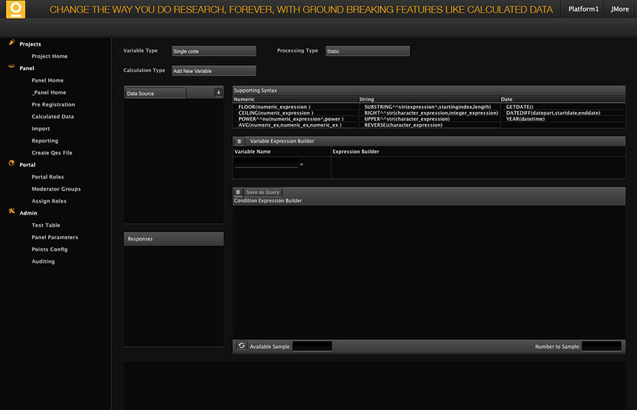
Task: Click the Portal globe icon in sidebar
Action: point(12,164)
